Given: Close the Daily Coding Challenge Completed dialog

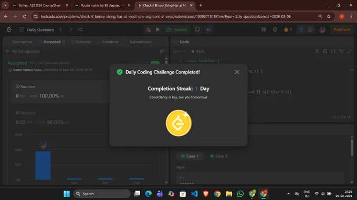Looking at the screenshot, I should 237,72.
